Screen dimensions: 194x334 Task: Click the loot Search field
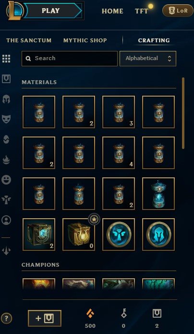pos(70,58)
